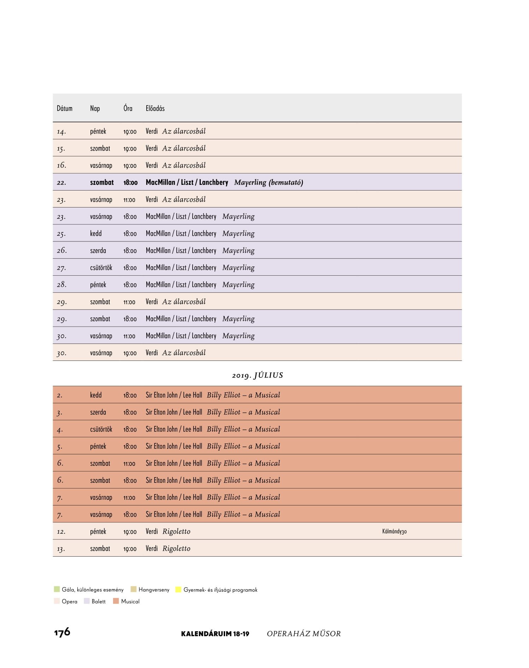
Task: Click the KALENDÁRUIM 18-19 footer text
Action: 215,634
